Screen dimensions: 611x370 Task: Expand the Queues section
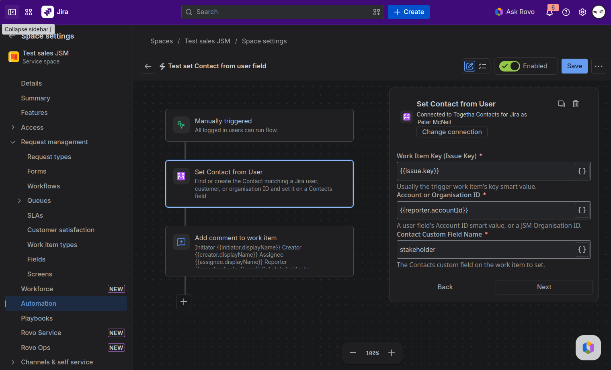[x=19, y=201]
